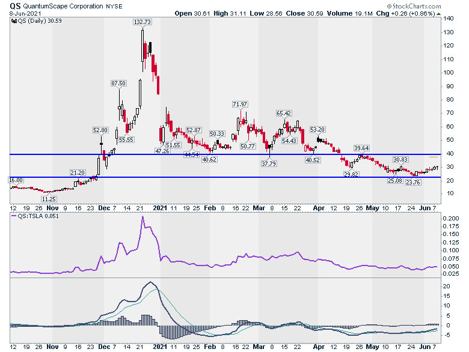Click the green up-triangle next to Chg value
The height and width of the screenshot is (352, 469).
(x=438, y=14)
